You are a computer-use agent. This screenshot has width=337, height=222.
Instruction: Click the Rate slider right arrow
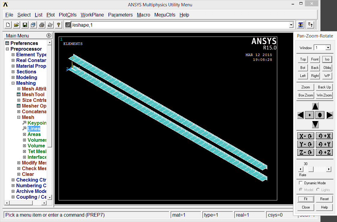point(329,169)
